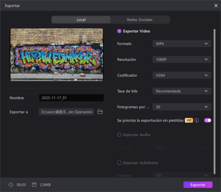Switch to the Redes Sociales tab

140,20
